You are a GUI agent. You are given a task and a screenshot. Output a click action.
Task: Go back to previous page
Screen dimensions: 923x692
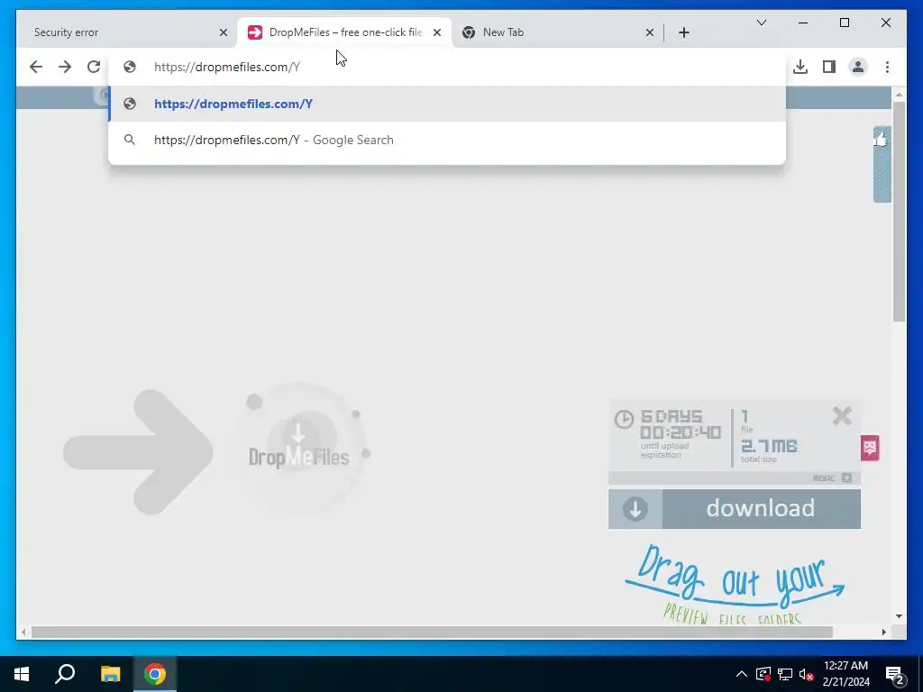coord(36,67)
